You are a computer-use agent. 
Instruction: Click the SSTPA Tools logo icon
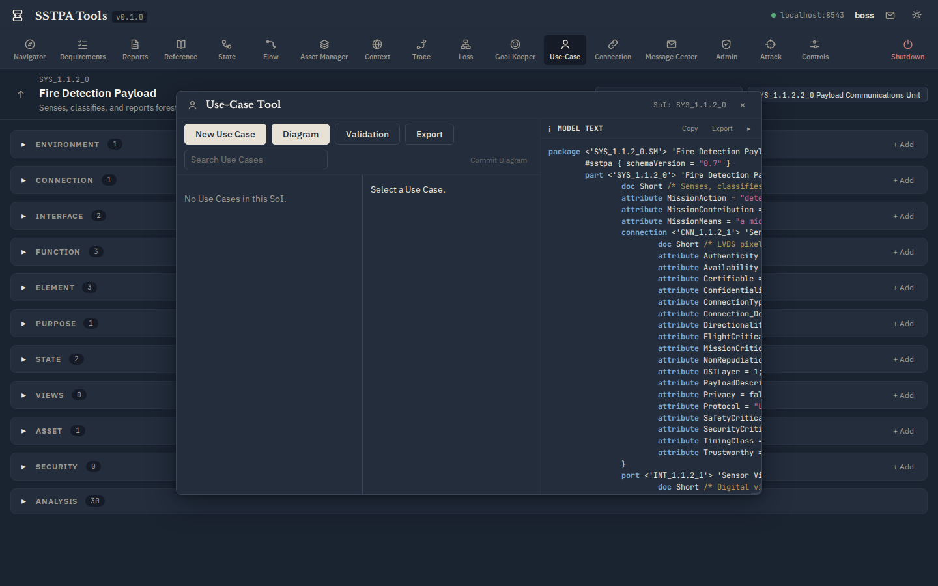click(x=18, y=16)
